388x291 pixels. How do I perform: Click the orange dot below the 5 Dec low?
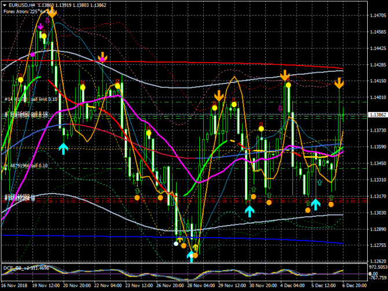tap(308, 210)
